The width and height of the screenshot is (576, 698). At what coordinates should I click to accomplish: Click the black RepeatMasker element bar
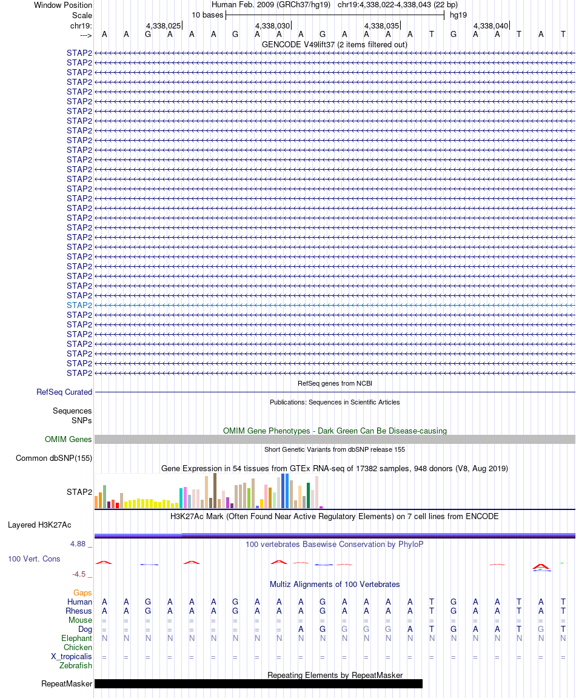259,684
